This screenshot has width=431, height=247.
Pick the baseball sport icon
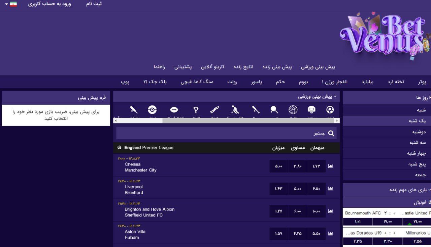coord(255,110)
